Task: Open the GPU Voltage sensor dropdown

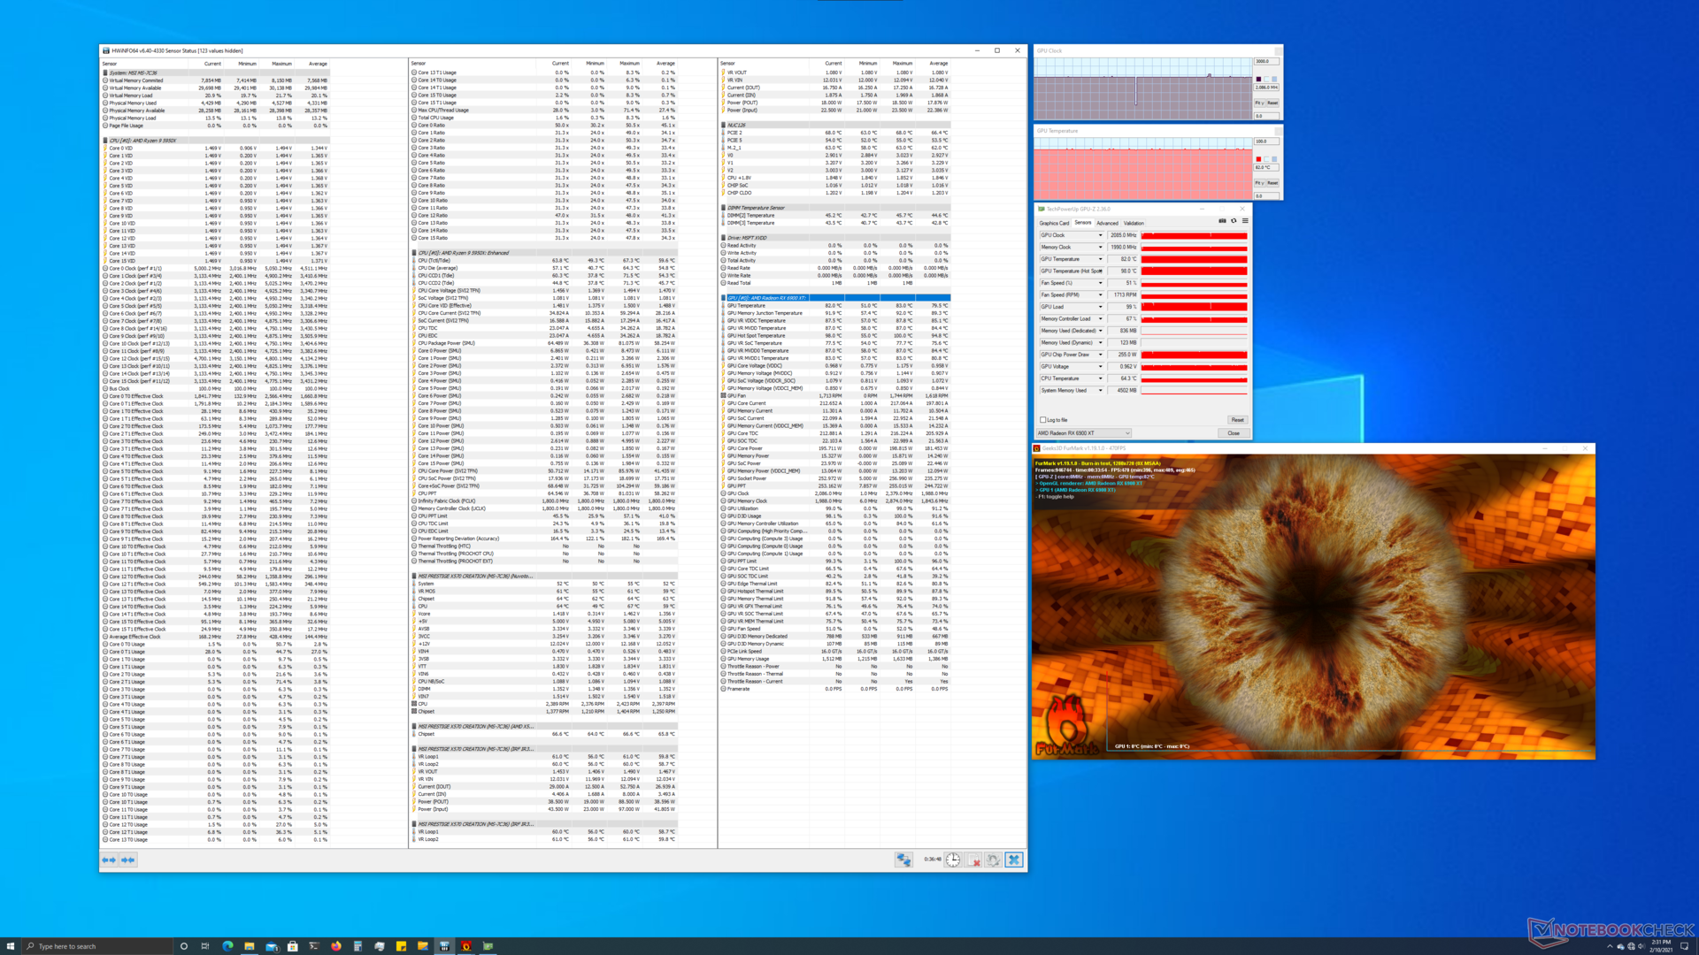Action: 1101,367
